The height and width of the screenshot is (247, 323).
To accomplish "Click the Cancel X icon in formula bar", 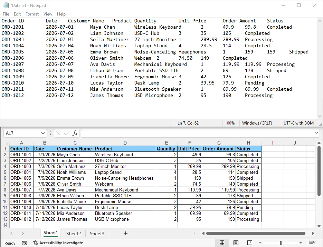I will 58,133.
